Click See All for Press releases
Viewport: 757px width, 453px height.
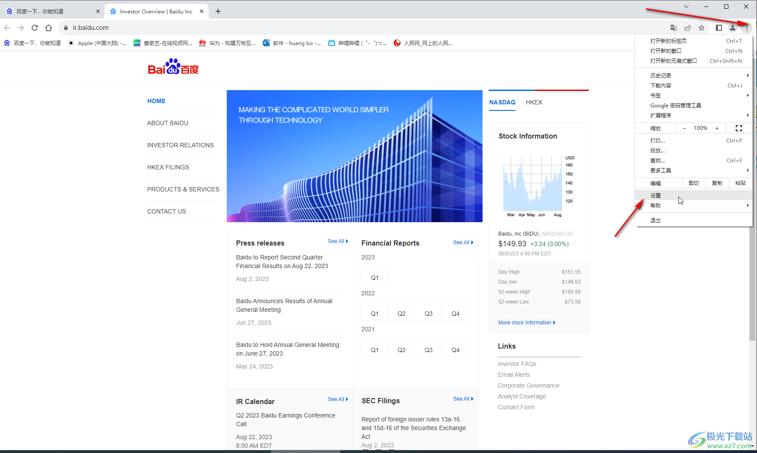point(338,241)
